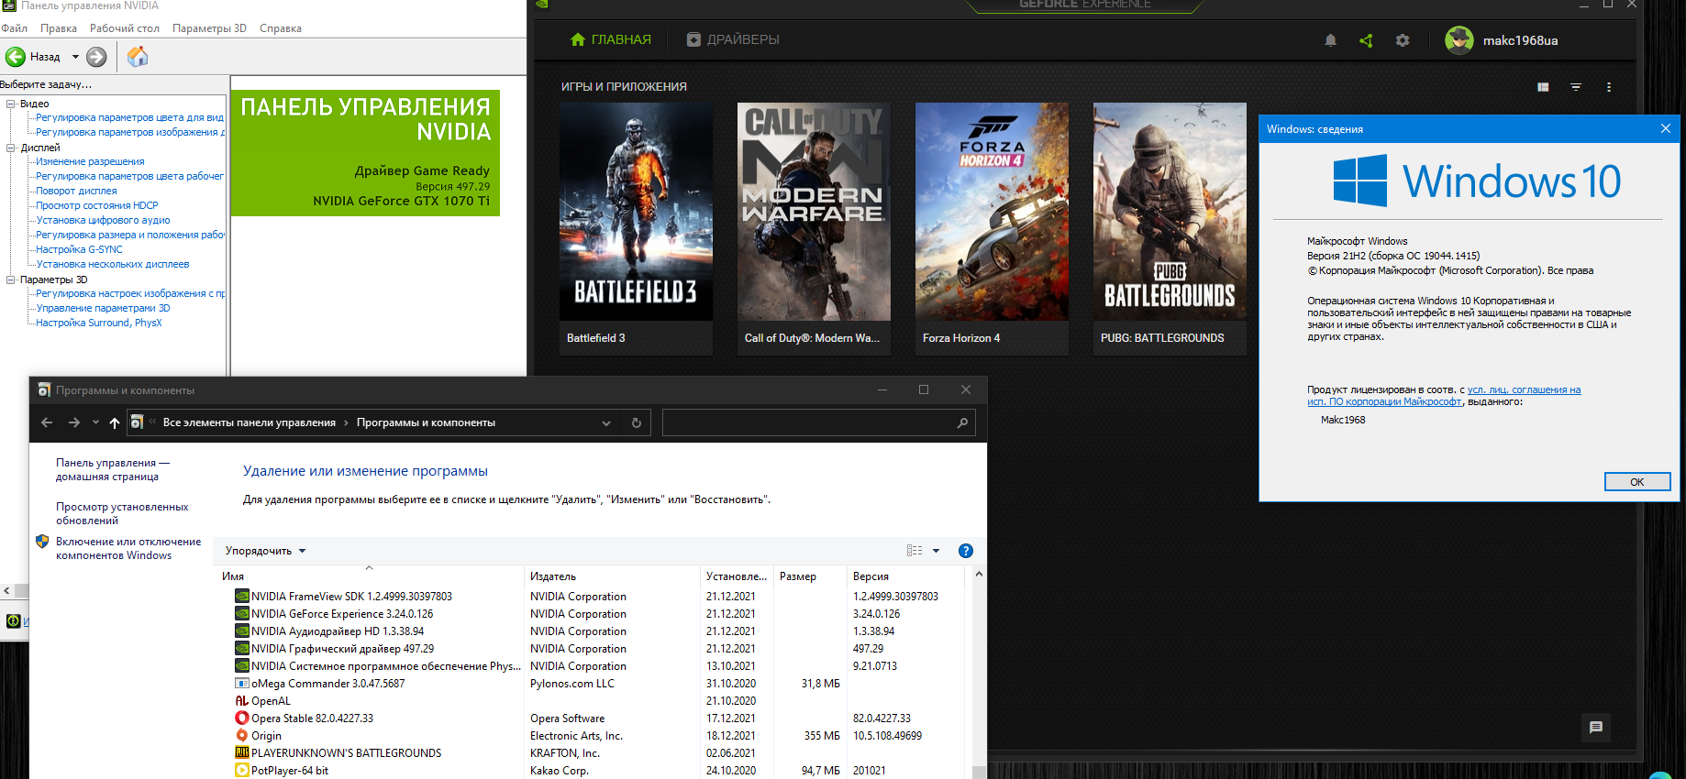The width and height of the screenshot is (1686, 779).
Task: Click Back arrow in Programs and Features window
Action: click(x=47, y=422)
